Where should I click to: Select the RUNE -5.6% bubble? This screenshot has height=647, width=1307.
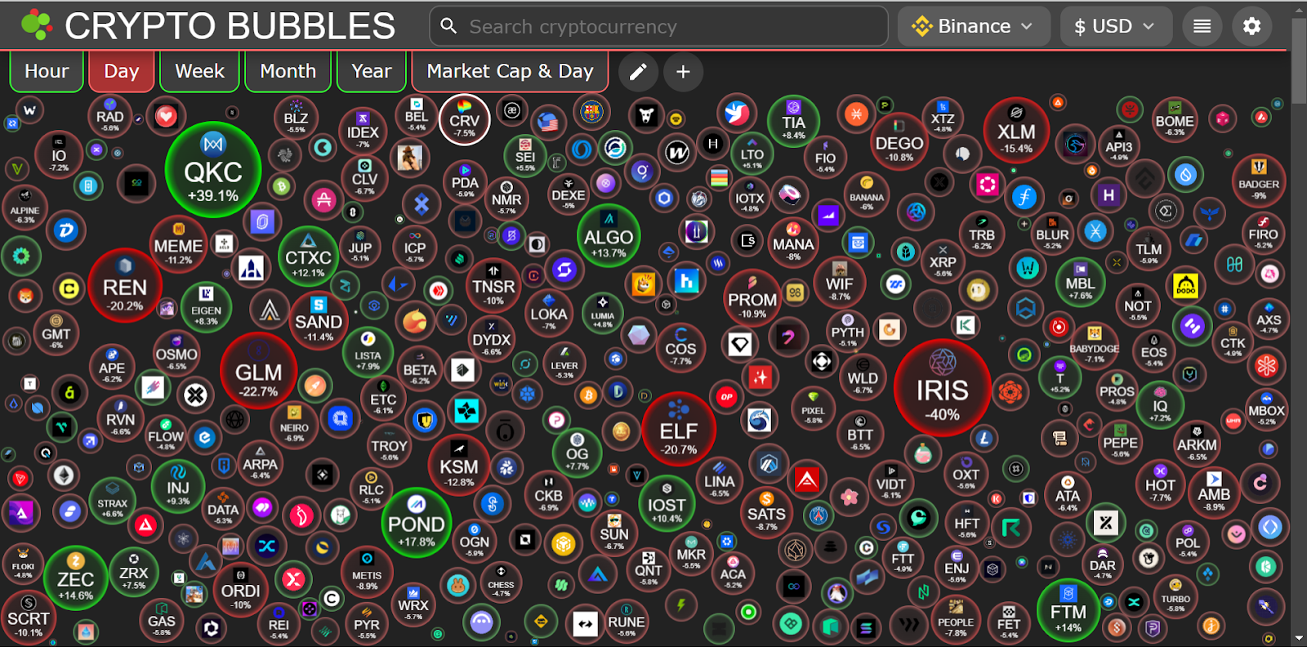tap(627, 621)
